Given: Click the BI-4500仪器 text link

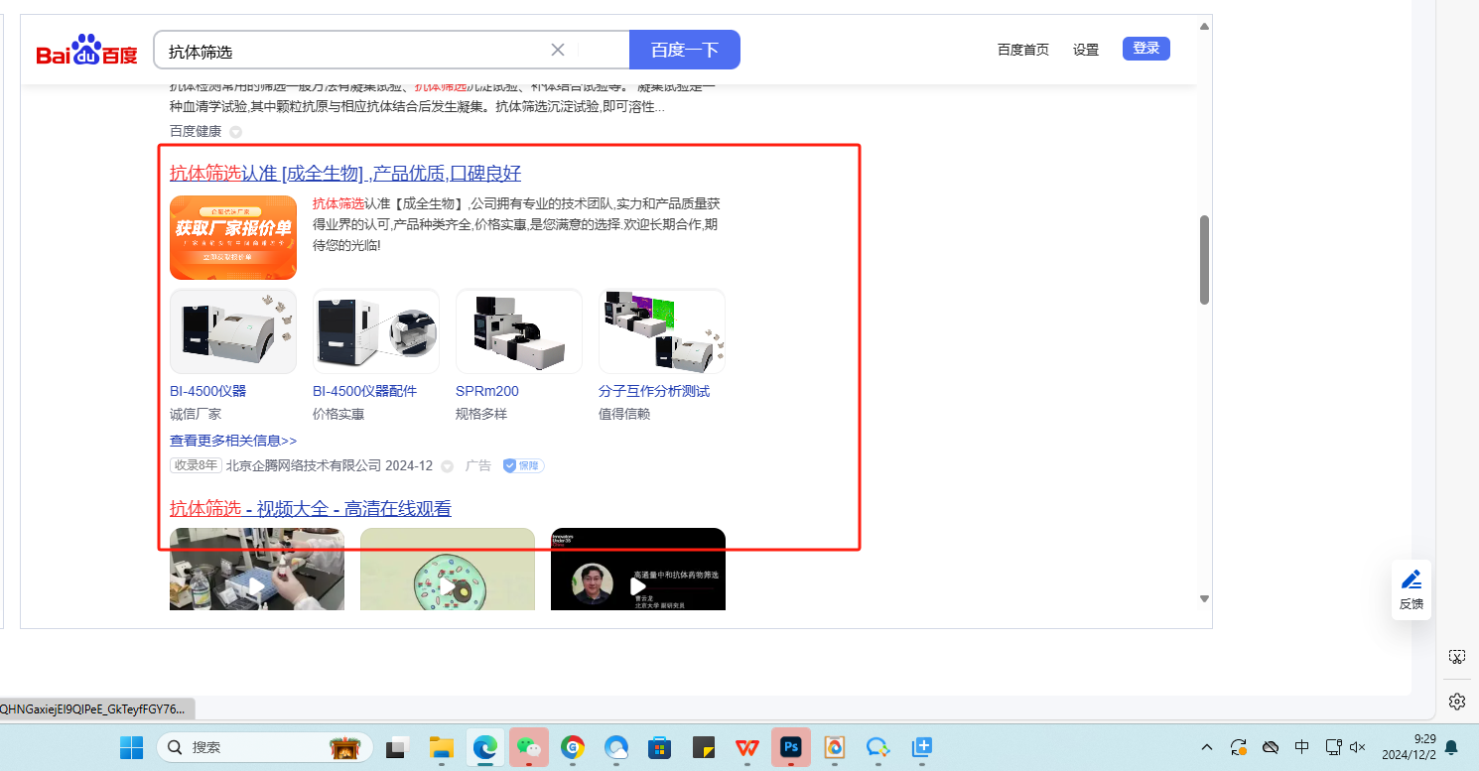Looking at the screenshot, I should [x=207, y=391].
